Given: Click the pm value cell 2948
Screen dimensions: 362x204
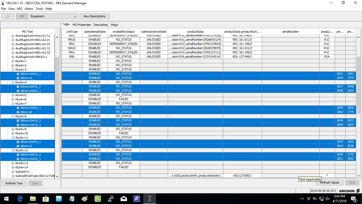Looking at the screenshot, I should pos(351,86).
